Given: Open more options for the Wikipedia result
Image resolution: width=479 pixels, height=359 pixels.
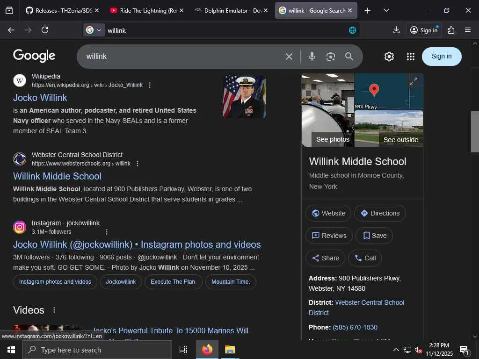Looking at the screenshot, I should tap(150, 85).
